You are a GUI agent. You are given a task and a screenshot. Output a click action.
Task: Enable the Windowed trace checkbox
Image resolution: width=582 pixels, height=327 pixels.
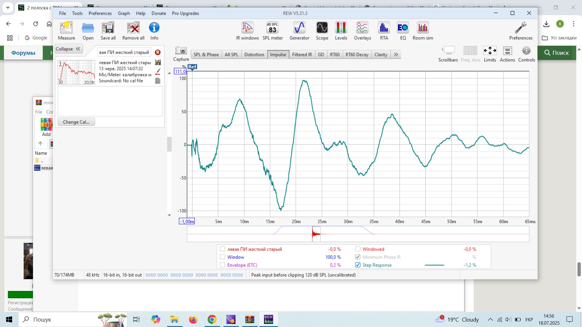[358, 249]
